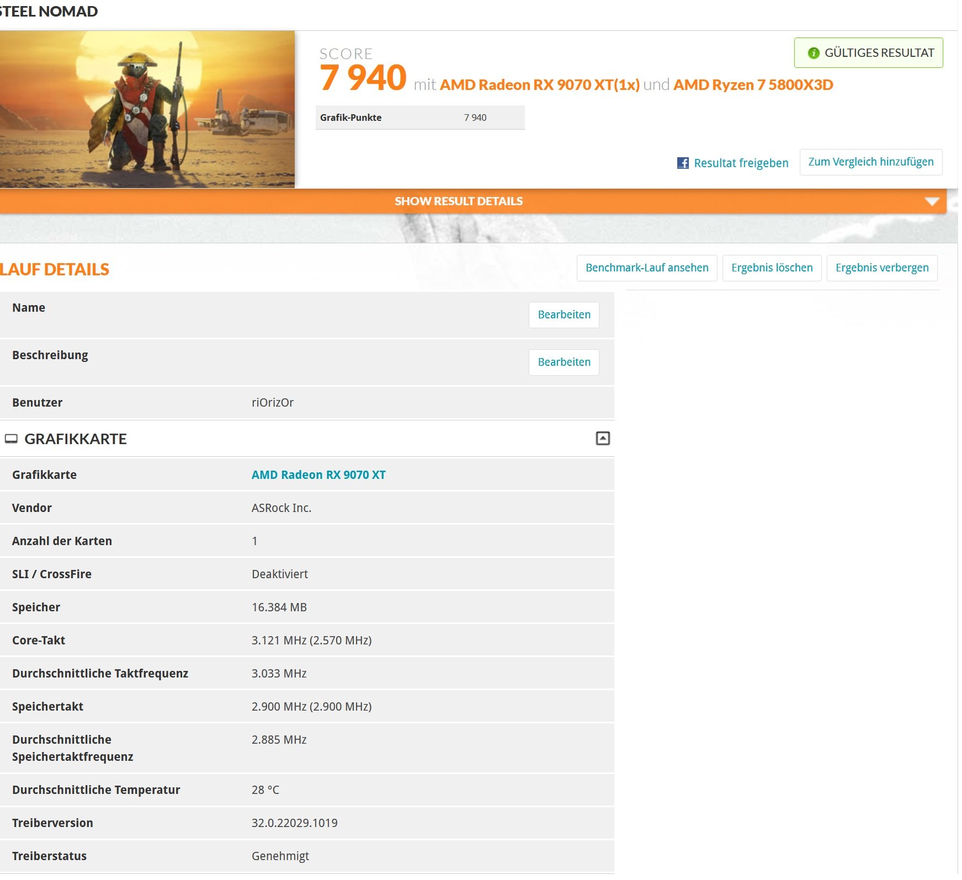The width and height of the screenshot is (962, 880).
Task: Select the username riOrizOr
Action: pos(273,402)
